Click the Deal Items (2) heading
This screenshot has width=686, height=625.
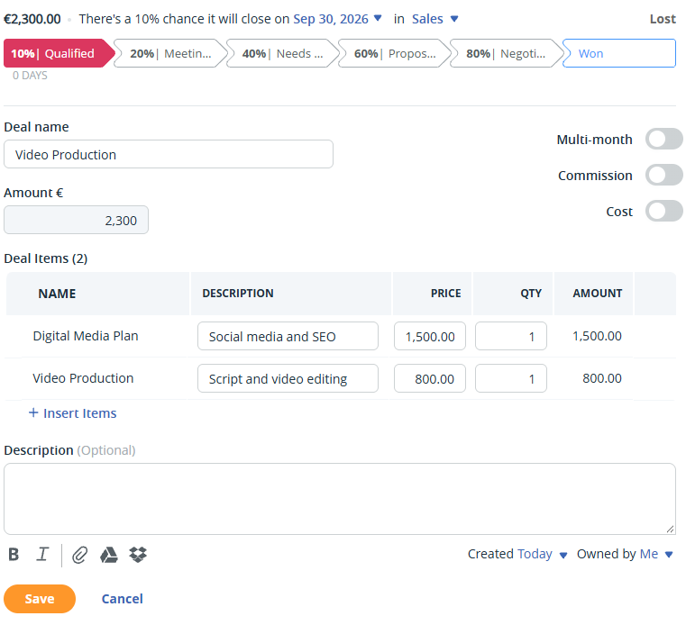point(46,258)
